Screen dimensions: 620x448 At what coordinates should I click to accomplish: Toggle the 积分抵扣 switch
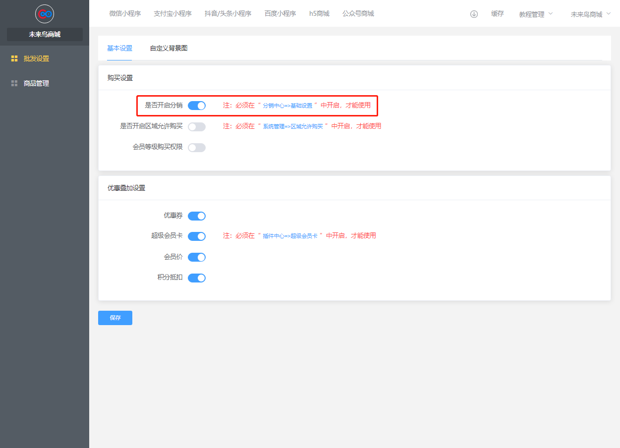197,278
